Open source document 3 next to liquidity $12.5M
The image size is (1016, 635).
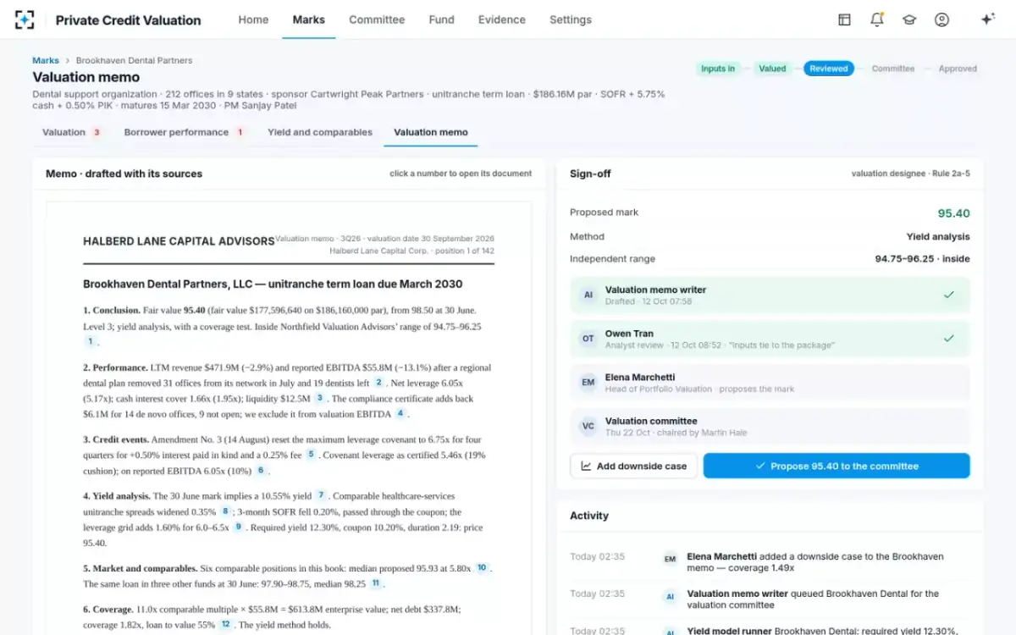pyautogui.click(x=319, y=398)
